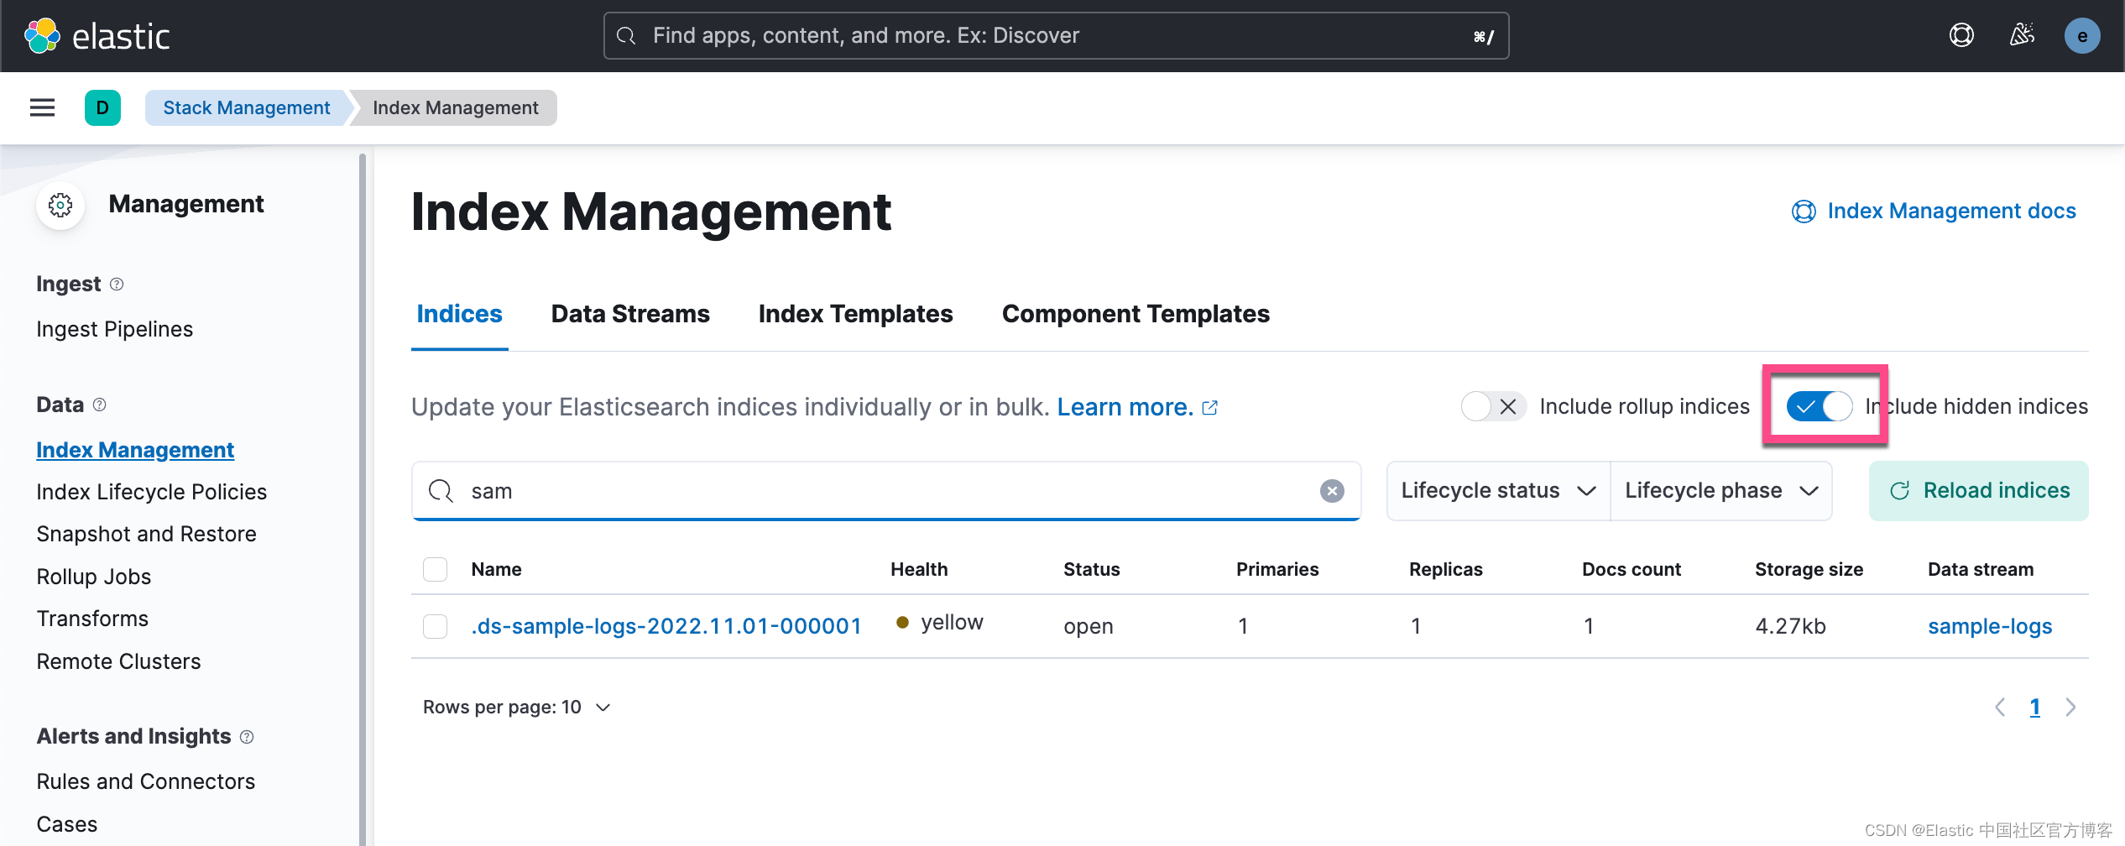Open the Index Management docs link

[x=1934, y=211]
